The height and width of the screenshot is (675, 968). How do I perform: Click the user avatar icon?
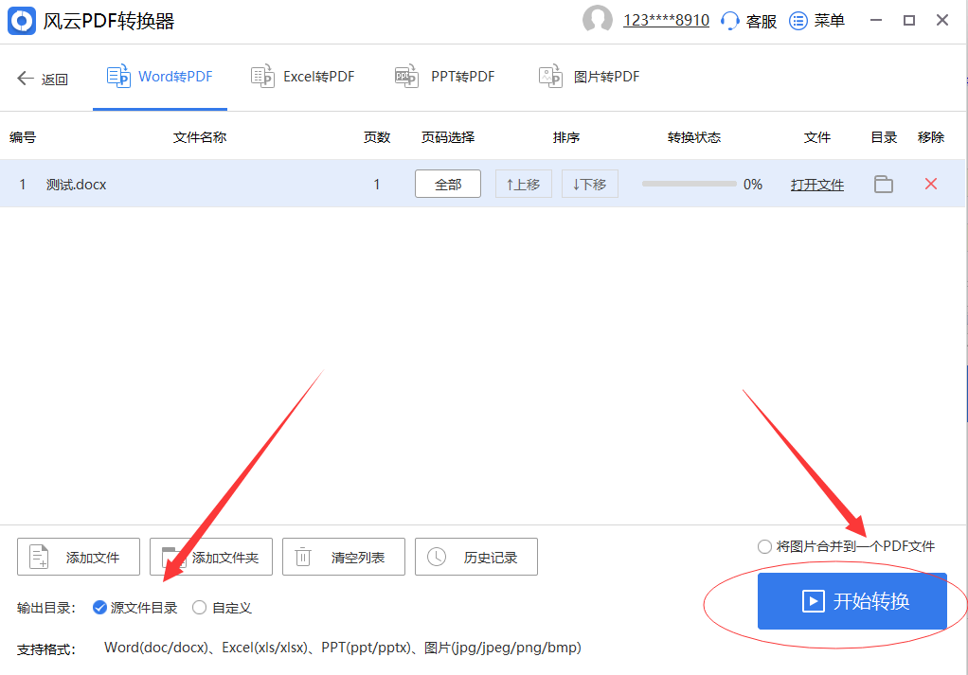(598, 20)
